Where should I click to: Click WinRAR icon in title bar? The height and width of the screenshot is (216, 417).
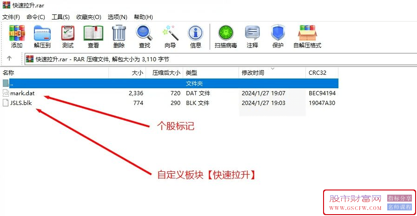pyautogui.click(x=7, y=5)
